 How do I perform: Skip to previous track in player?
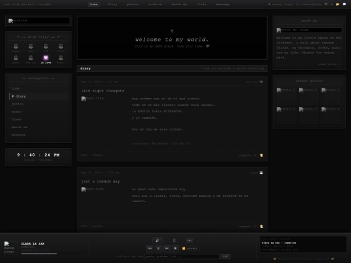(150, 249)
